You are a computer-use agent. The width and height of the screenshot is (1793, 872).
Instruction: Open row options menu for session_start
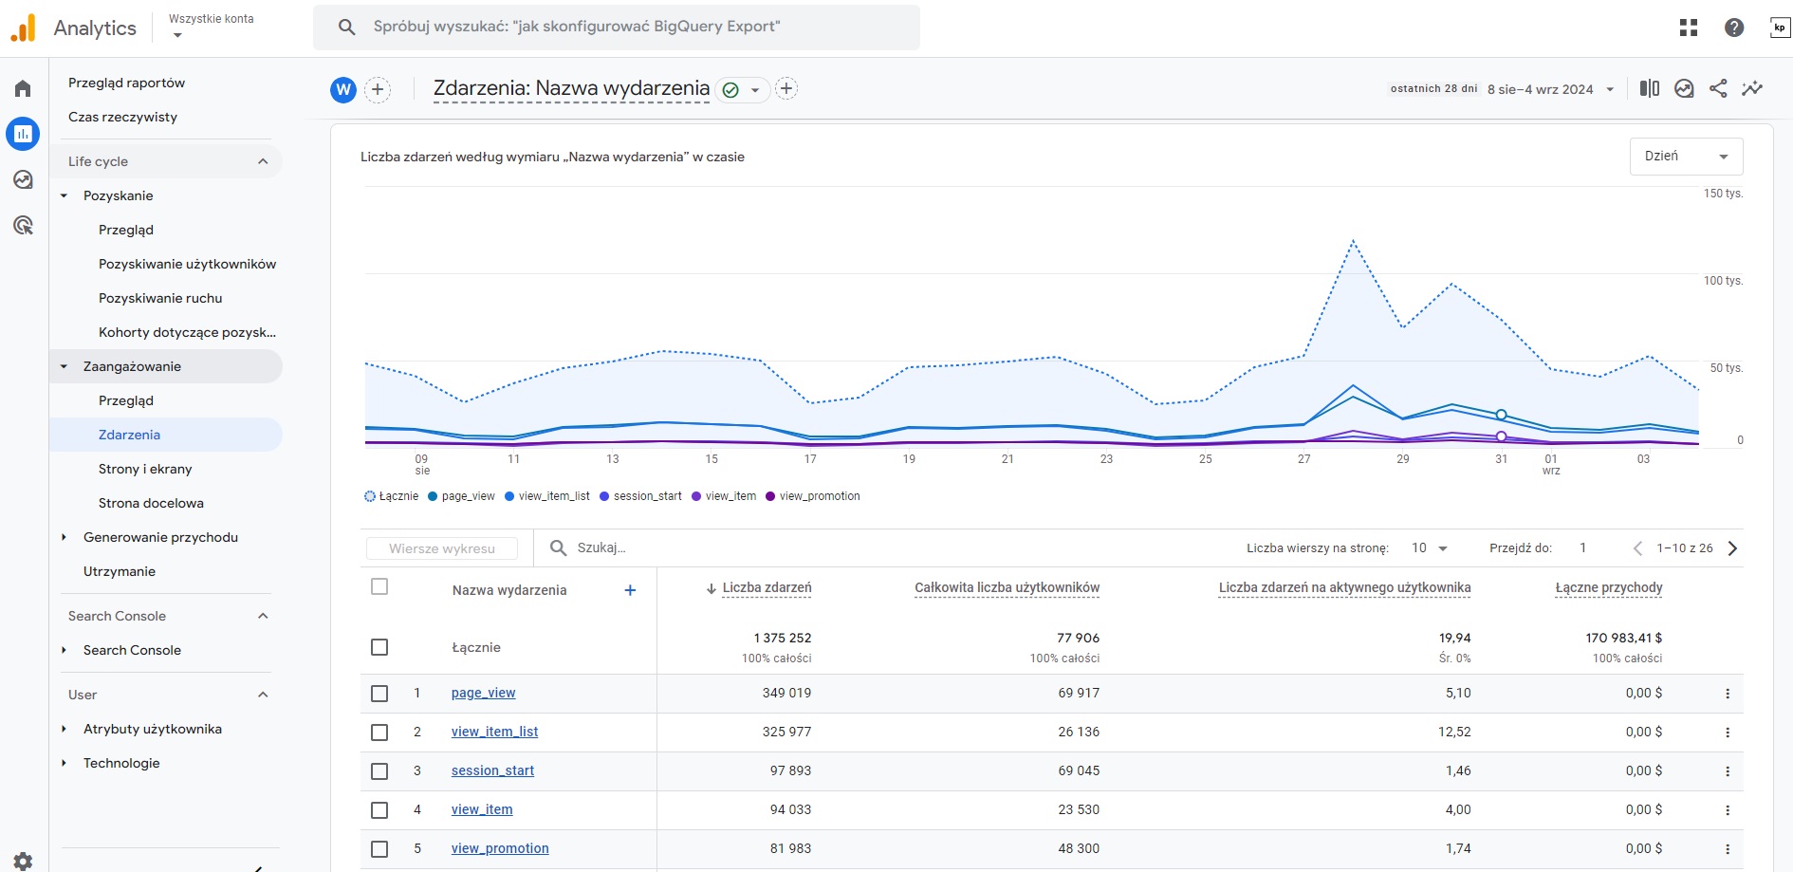pyautogui.click(x=1728, y=771)
